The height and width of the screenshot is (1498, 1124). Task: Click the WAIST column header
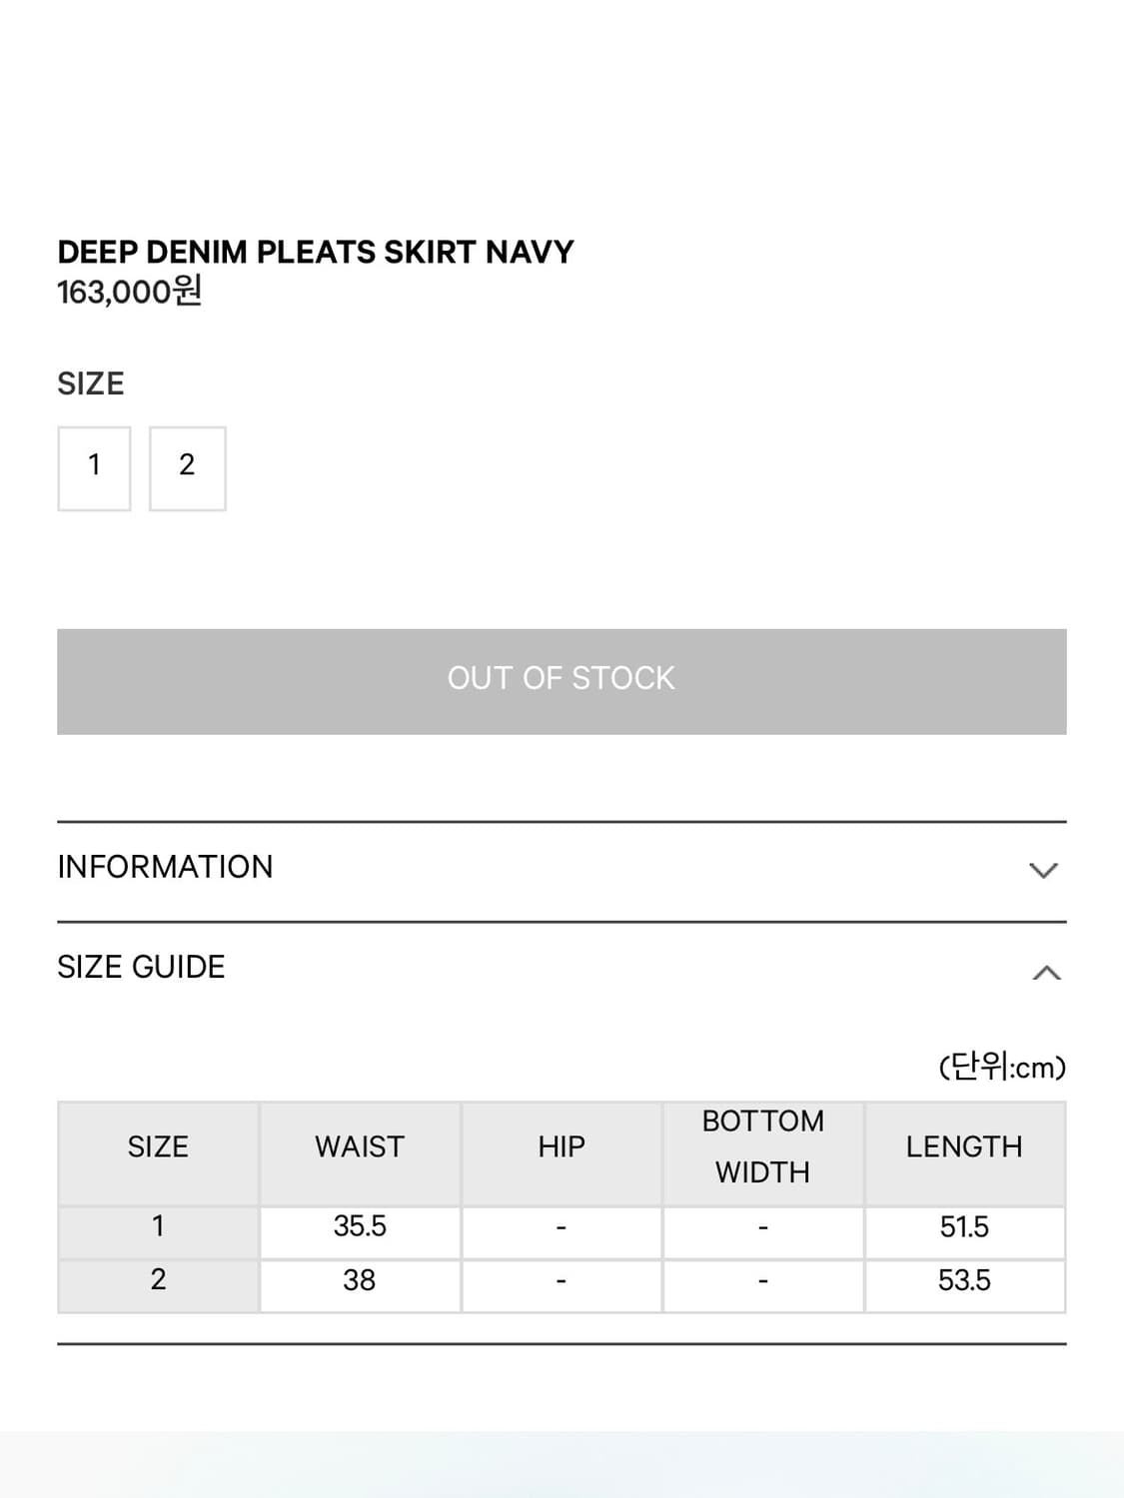click(360, 1147)
